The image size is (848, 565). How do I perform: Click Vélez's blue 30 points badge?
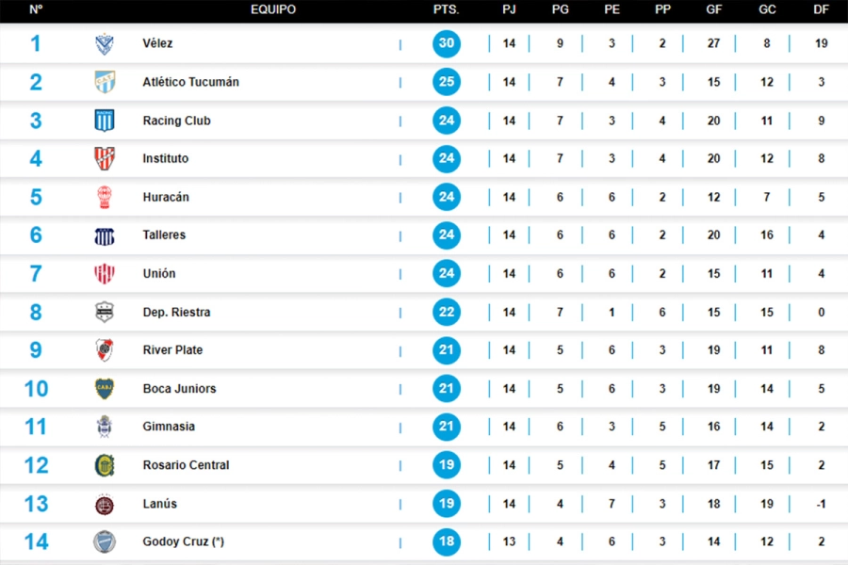tap(447, 44)
